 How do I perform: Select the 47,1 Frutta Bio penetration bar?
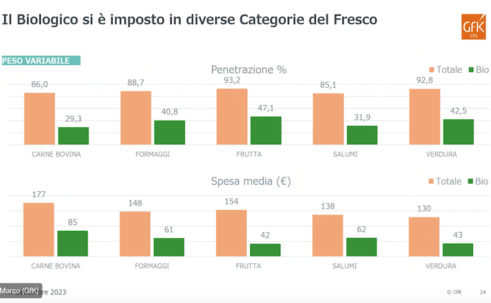(x=266, y=130)
